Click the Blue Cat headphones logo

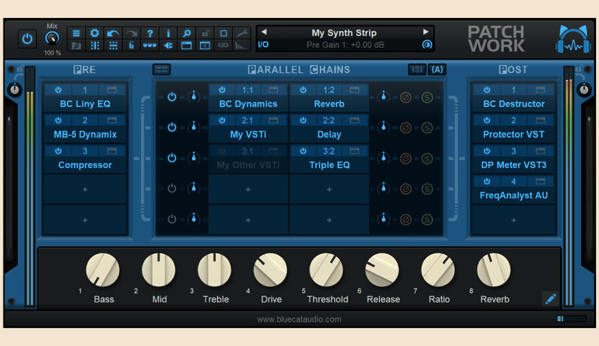pos(573,39)
